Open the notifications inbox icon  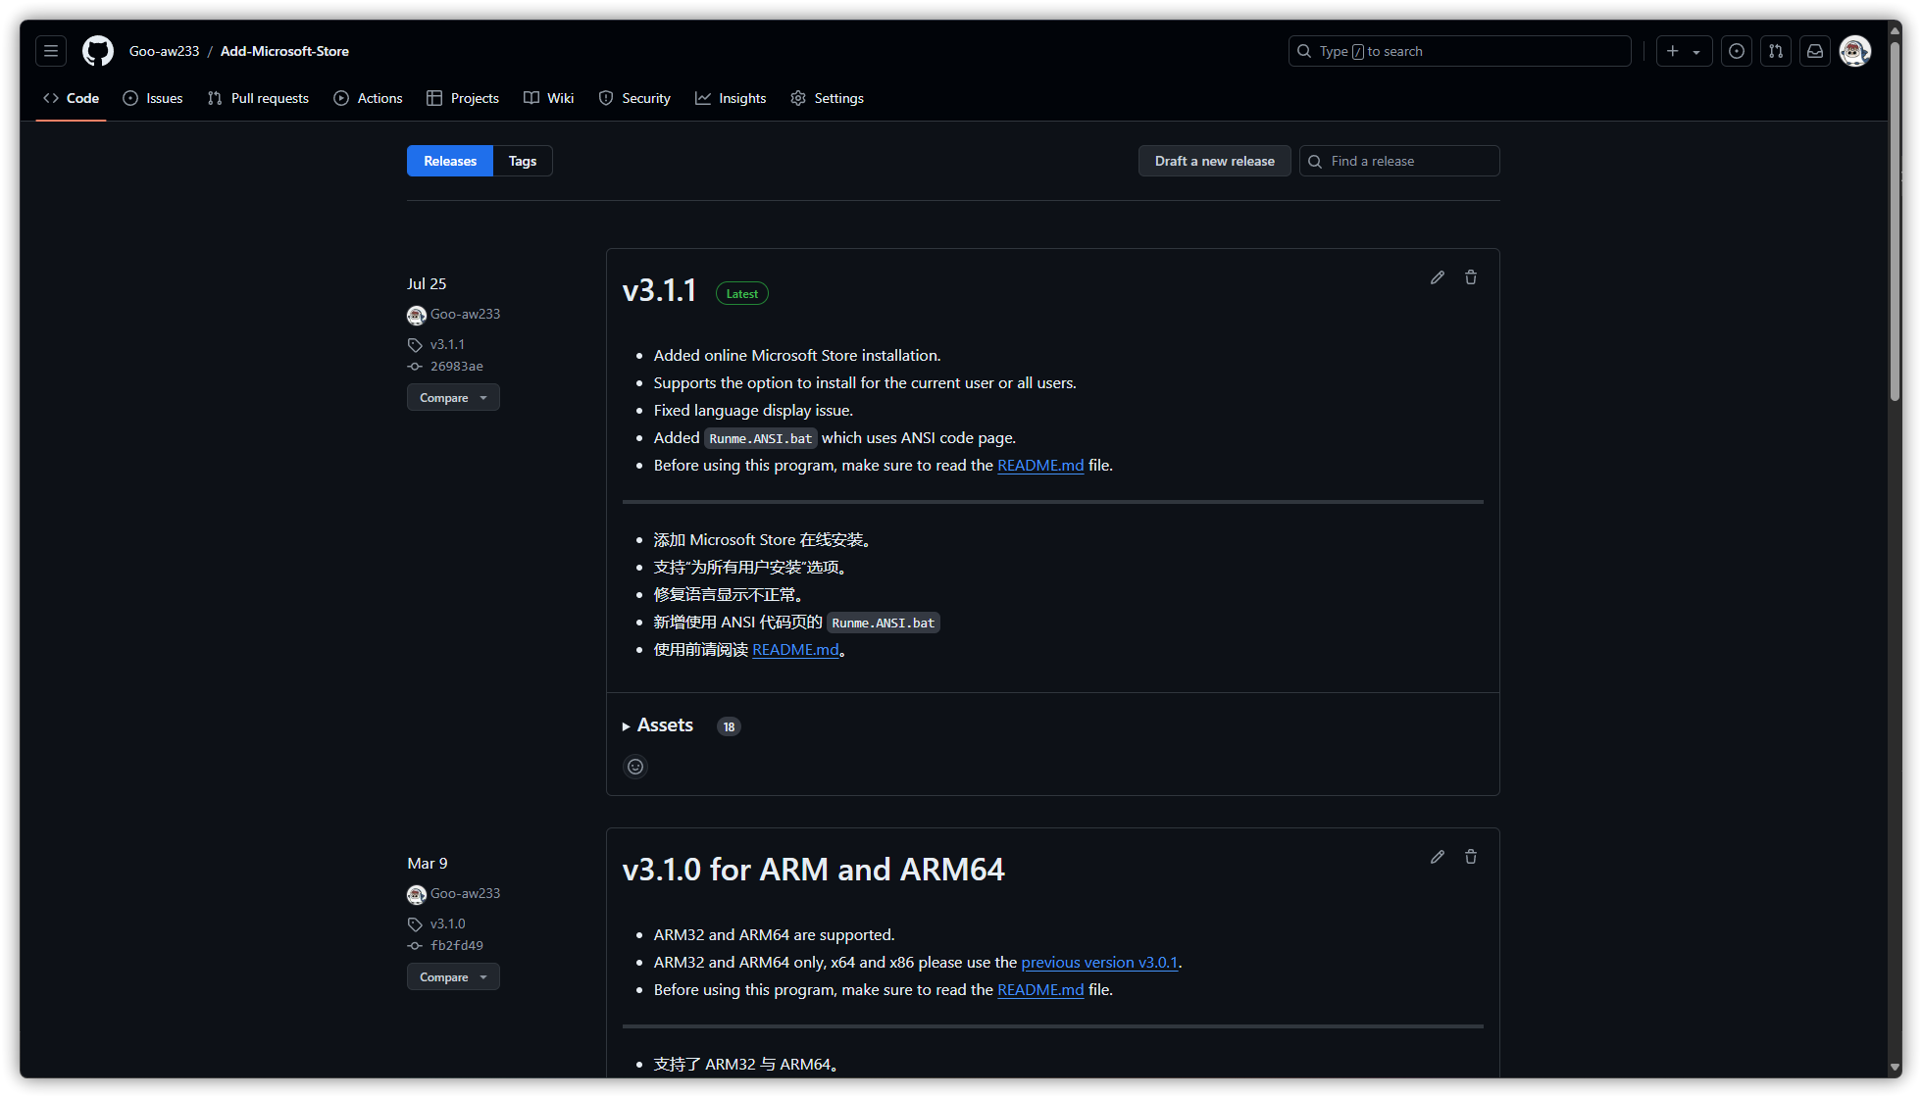pyautogui.click(x=1815, y=51)
